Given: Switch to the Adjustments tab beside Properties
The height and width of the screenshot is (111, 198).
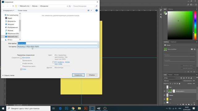Looking at the screenshot, I should click(x=173, y=42).
